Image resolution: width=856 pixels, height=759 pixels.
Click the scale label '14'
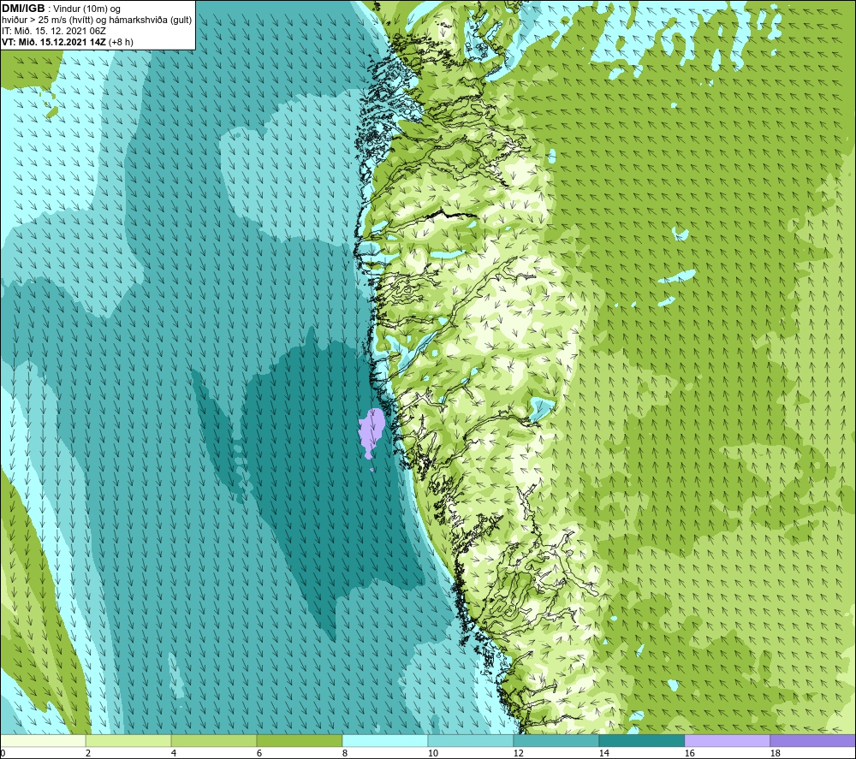[x=603, y=753]
